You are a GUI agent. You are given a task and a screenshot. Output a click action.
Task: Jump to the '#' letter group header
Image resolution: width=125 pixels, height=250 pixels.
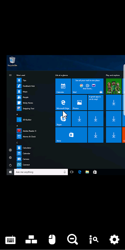tap(17, 114)
